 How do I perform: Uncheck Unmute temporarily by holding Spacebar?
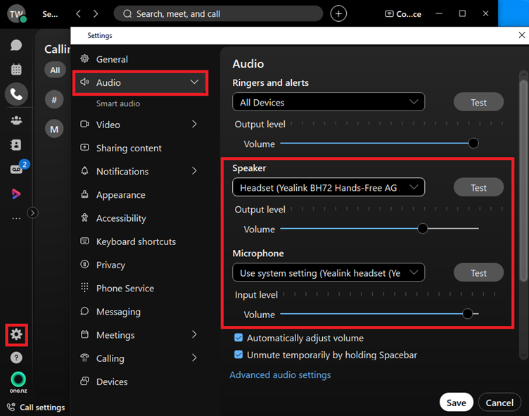pyautogui.click(x=238, y=355)
